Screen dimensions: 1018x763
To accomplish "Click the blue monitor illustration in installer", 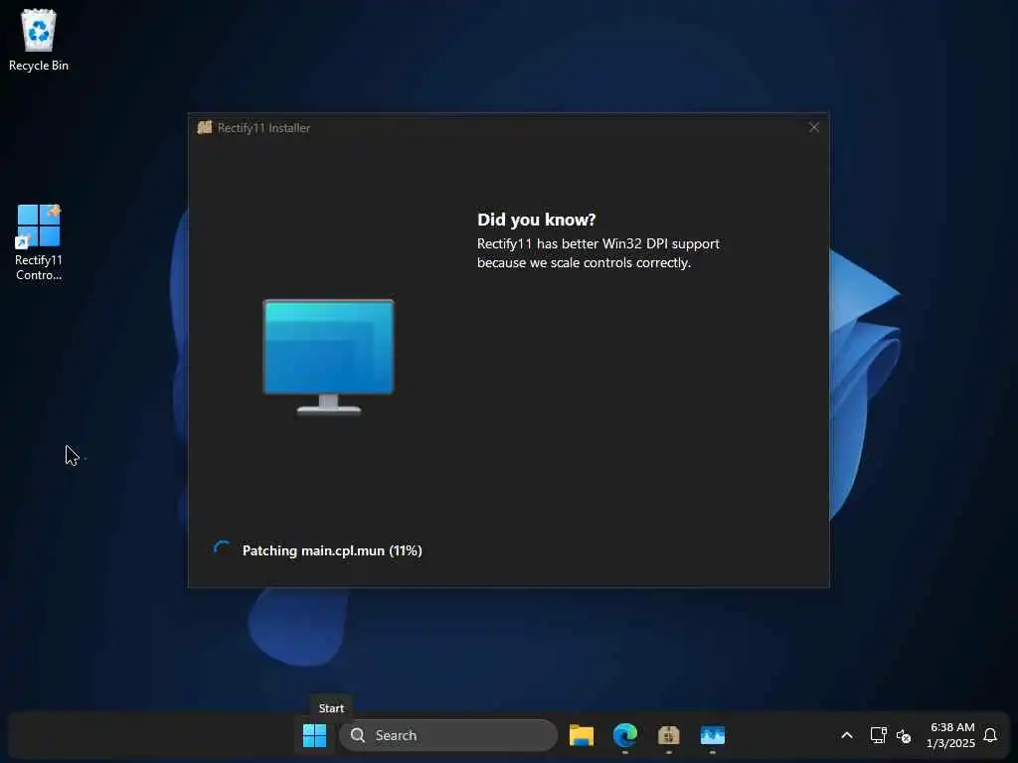I will pyautogui.click(x=328, y=357).
